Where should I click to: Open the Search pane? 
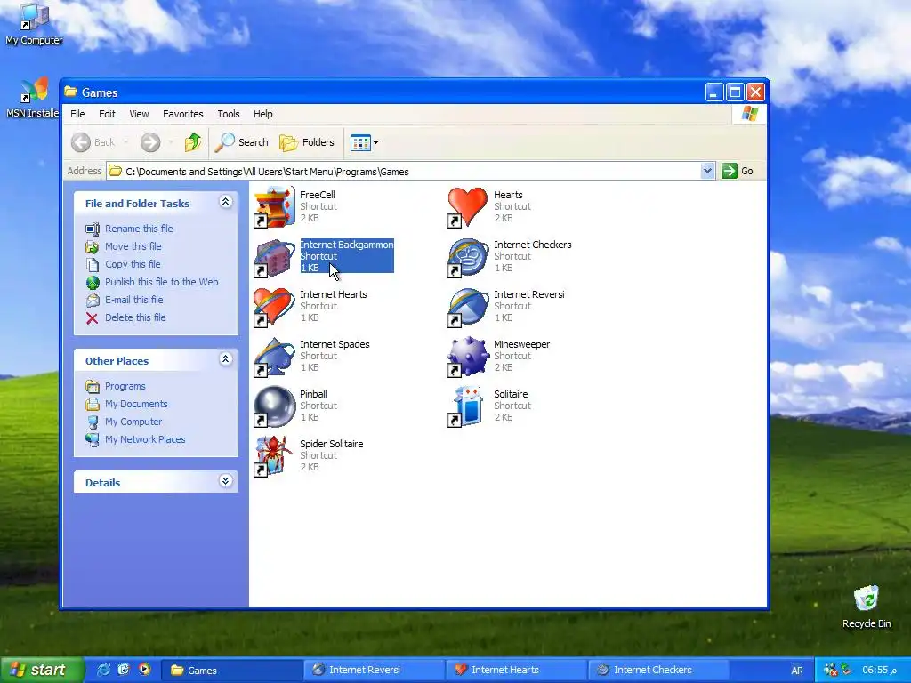click(x=241, y=142)
